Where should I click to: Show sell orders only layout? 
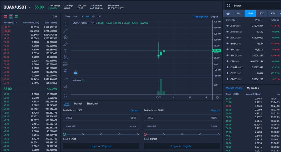(x=6, y=17)
